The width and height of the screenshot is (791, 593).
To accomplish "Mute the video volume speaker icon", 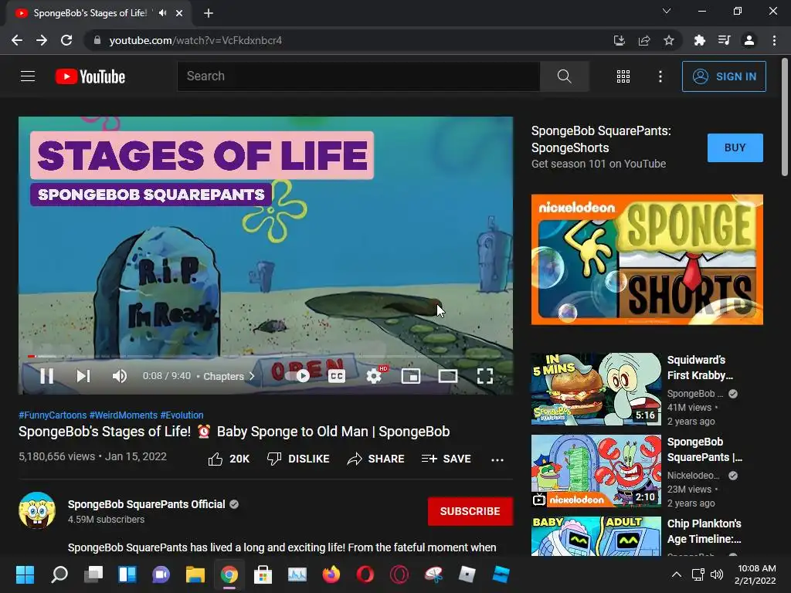I will tap(120, 376).
